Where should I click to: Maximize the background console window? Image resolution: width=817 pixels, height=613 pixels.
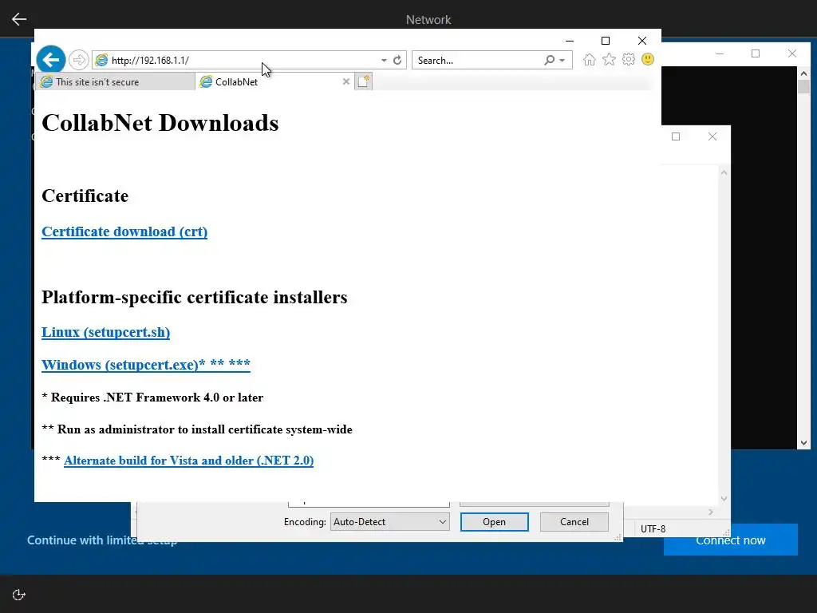tap(756, 53)
